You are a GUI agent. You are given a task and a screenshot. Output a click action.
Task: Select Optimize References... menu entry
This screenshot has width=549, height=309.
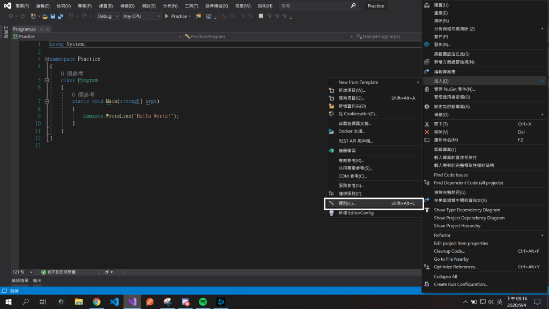point(485,267)
